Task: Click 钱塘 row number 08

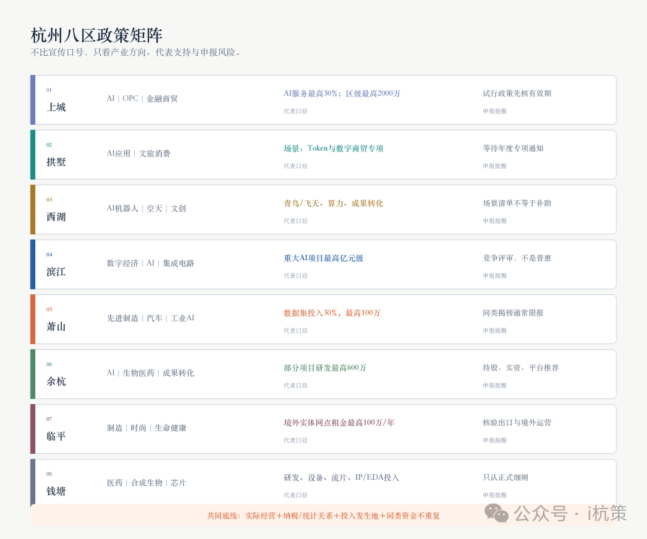Action: click(x=49, y=474)
